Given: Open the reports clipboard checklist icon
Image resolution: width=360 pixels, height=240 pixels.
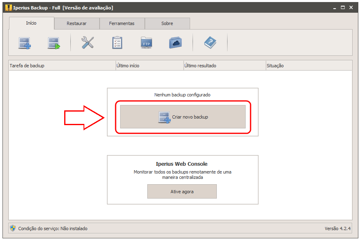Looking at the screenshot, I should 117,43.
